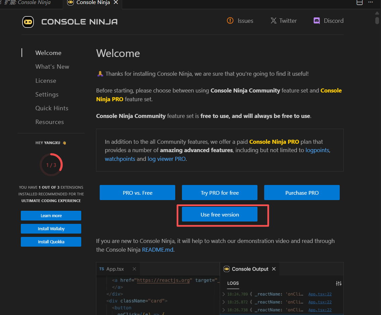The height and width of the screenshot is (315, 381).
Task: Open What's New section
Action: coord(52,67)
